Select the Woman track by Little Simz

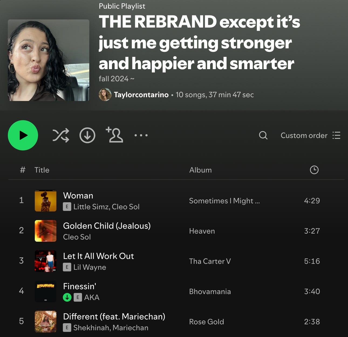176,201
